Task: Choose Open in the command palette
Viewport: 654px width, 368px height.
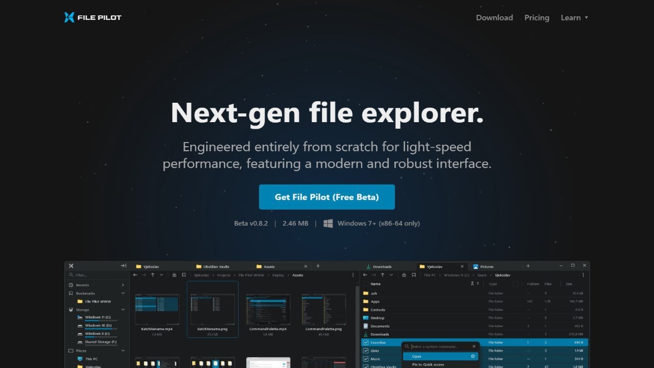Action: point(440,356)
